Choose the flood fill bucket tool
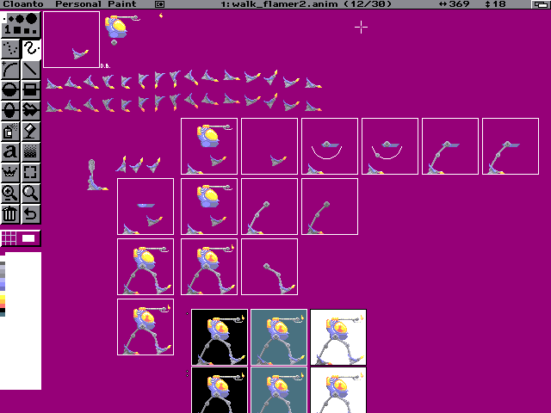 coord(31,132)
